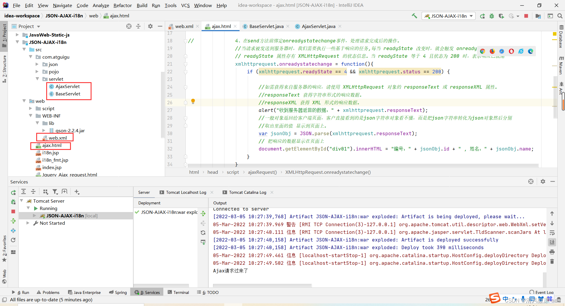Open page in Firefox browser icon

492,51
